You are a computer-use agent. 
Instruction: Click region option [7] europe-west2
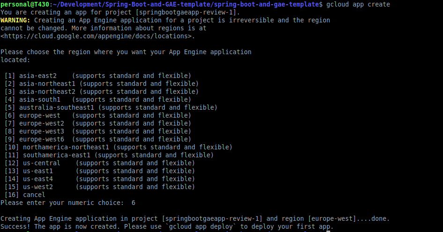pyautogui.click(x=98, y=123)
